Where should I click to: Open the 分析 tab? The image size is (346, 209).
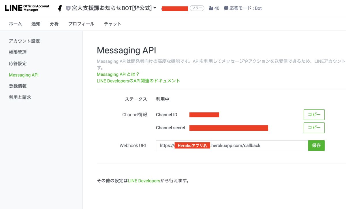tap(54, 24)
